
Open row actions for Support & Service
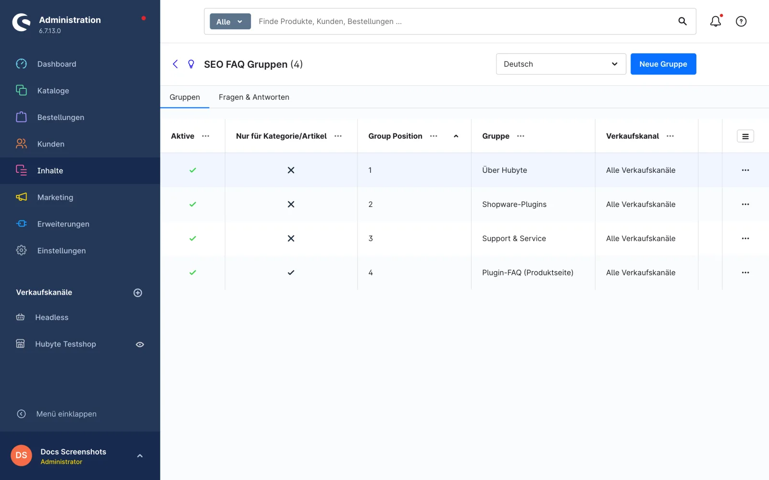745,238
